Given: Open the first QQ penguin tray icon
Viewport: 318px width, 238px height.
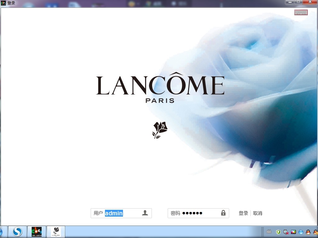Looking at the screenshot, I should (308, 232).
